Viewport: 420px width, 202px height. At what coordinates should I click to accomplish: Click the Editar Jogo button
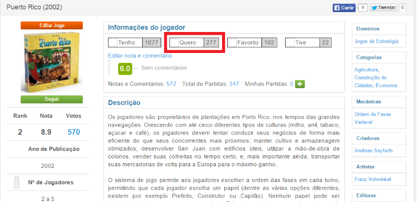(x=51, y=25)
